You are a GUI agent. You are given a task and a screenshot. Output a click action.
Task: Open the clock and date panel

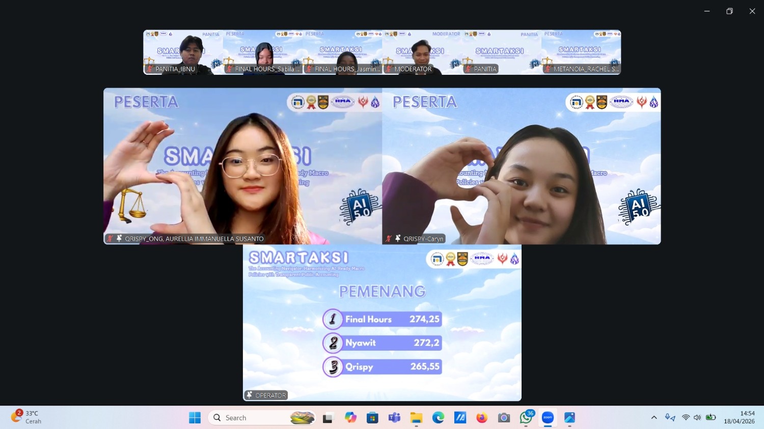740,417
